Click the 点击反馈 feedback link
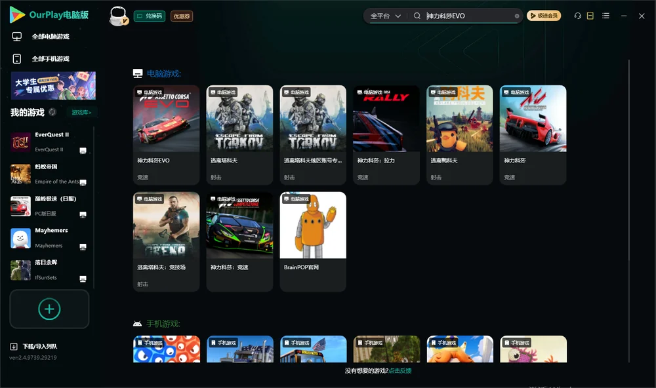This screenshot has height=388, width=656. coord(400,370)
